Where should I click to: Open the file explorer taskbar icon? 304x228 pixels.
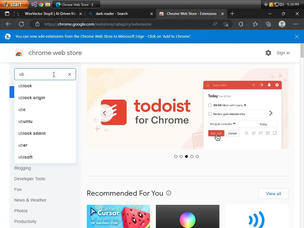point(48,4)
